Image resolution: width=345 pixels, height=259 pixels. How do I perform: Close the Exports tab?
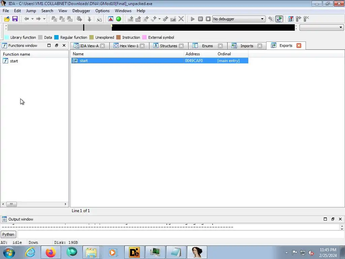(x=299, y=46)
